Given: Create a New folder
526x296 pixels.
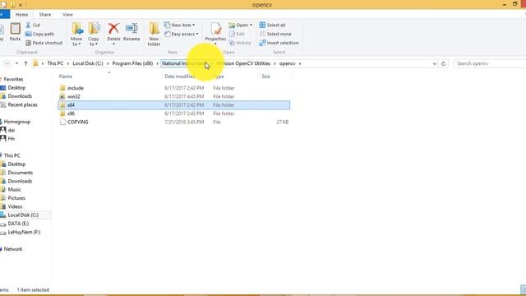Looking at the screenshot, I should [x=154, y=35].
